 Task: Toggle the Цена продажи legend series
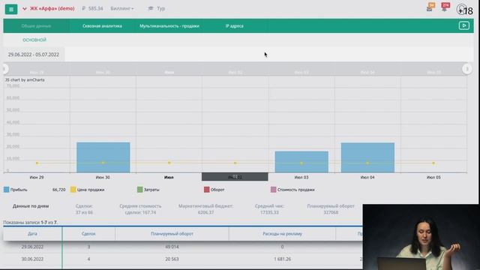tap(91, 190)
